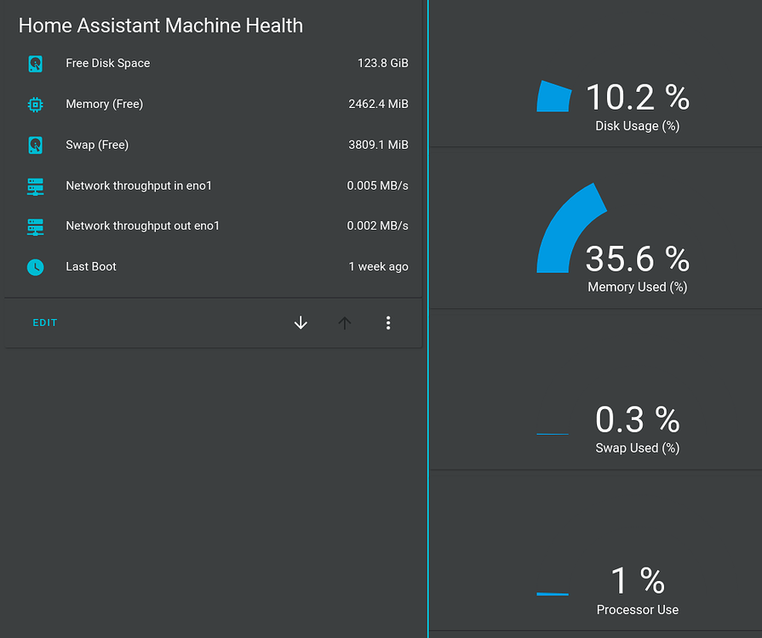Click the move card down arrow
The width and height of the screenshot is (762, 638).
click(x=301, y=322)
